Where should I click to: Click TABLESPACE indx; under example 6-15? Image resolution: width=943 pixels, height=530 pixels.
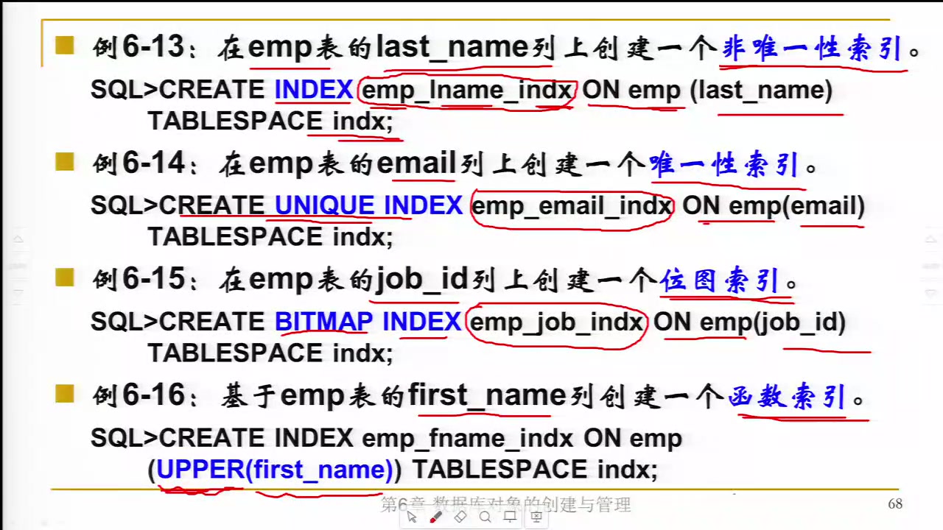271,353
